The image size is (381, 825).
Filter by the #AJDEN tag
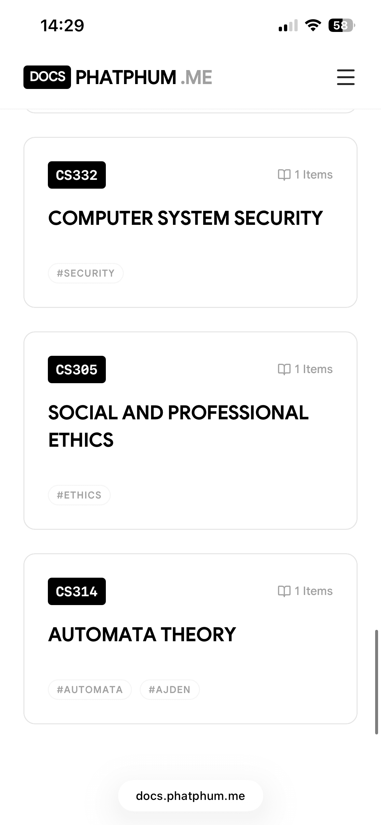169,689
